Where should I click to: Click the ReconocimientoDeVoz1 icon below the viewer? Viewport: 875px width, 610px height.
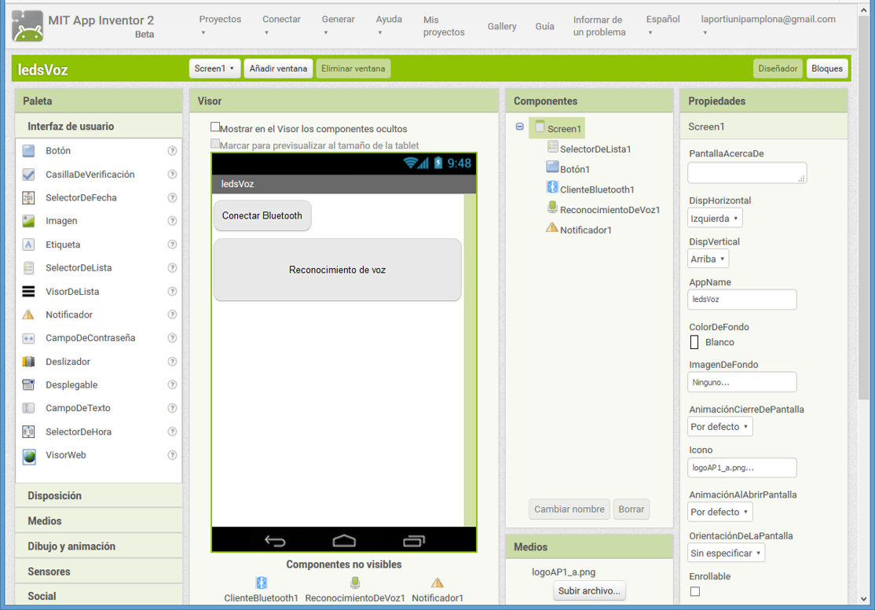[355, 582]
